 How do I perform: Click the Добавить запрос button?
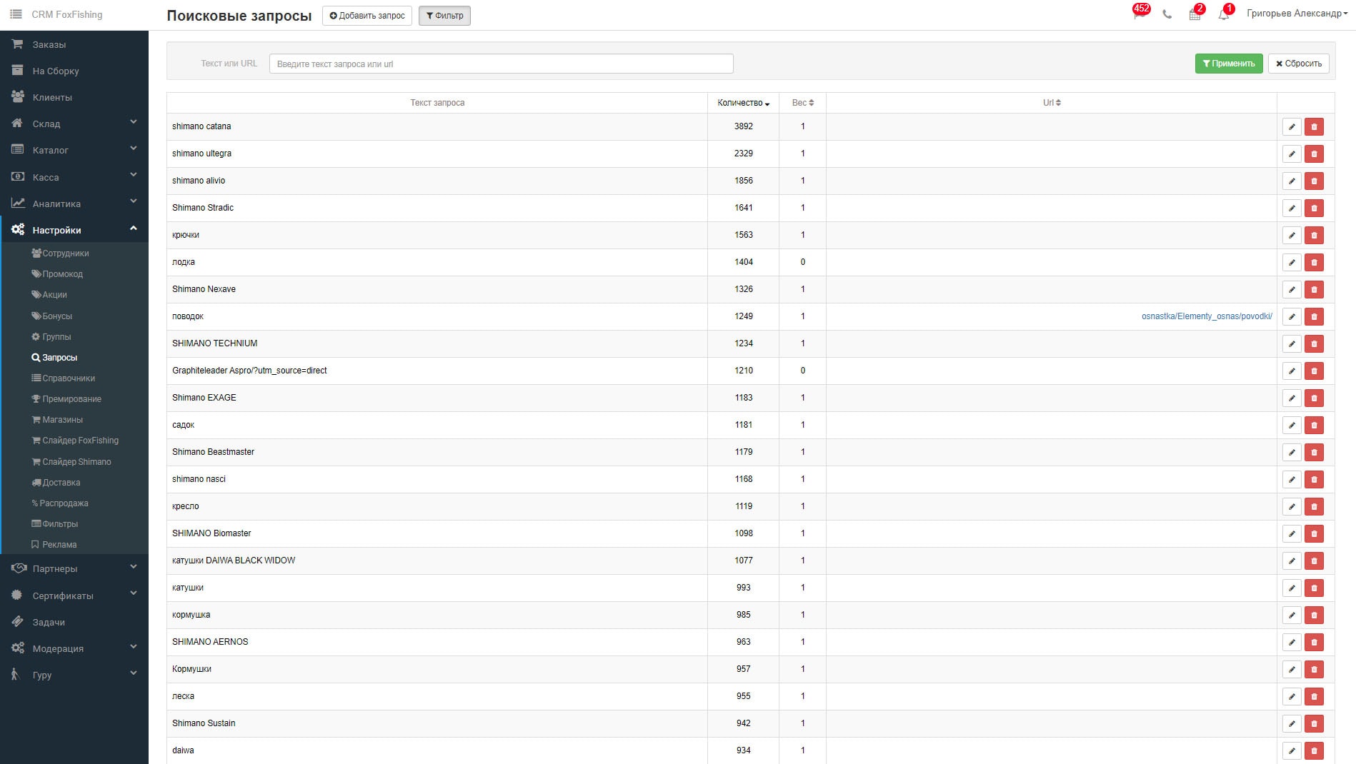367,16
